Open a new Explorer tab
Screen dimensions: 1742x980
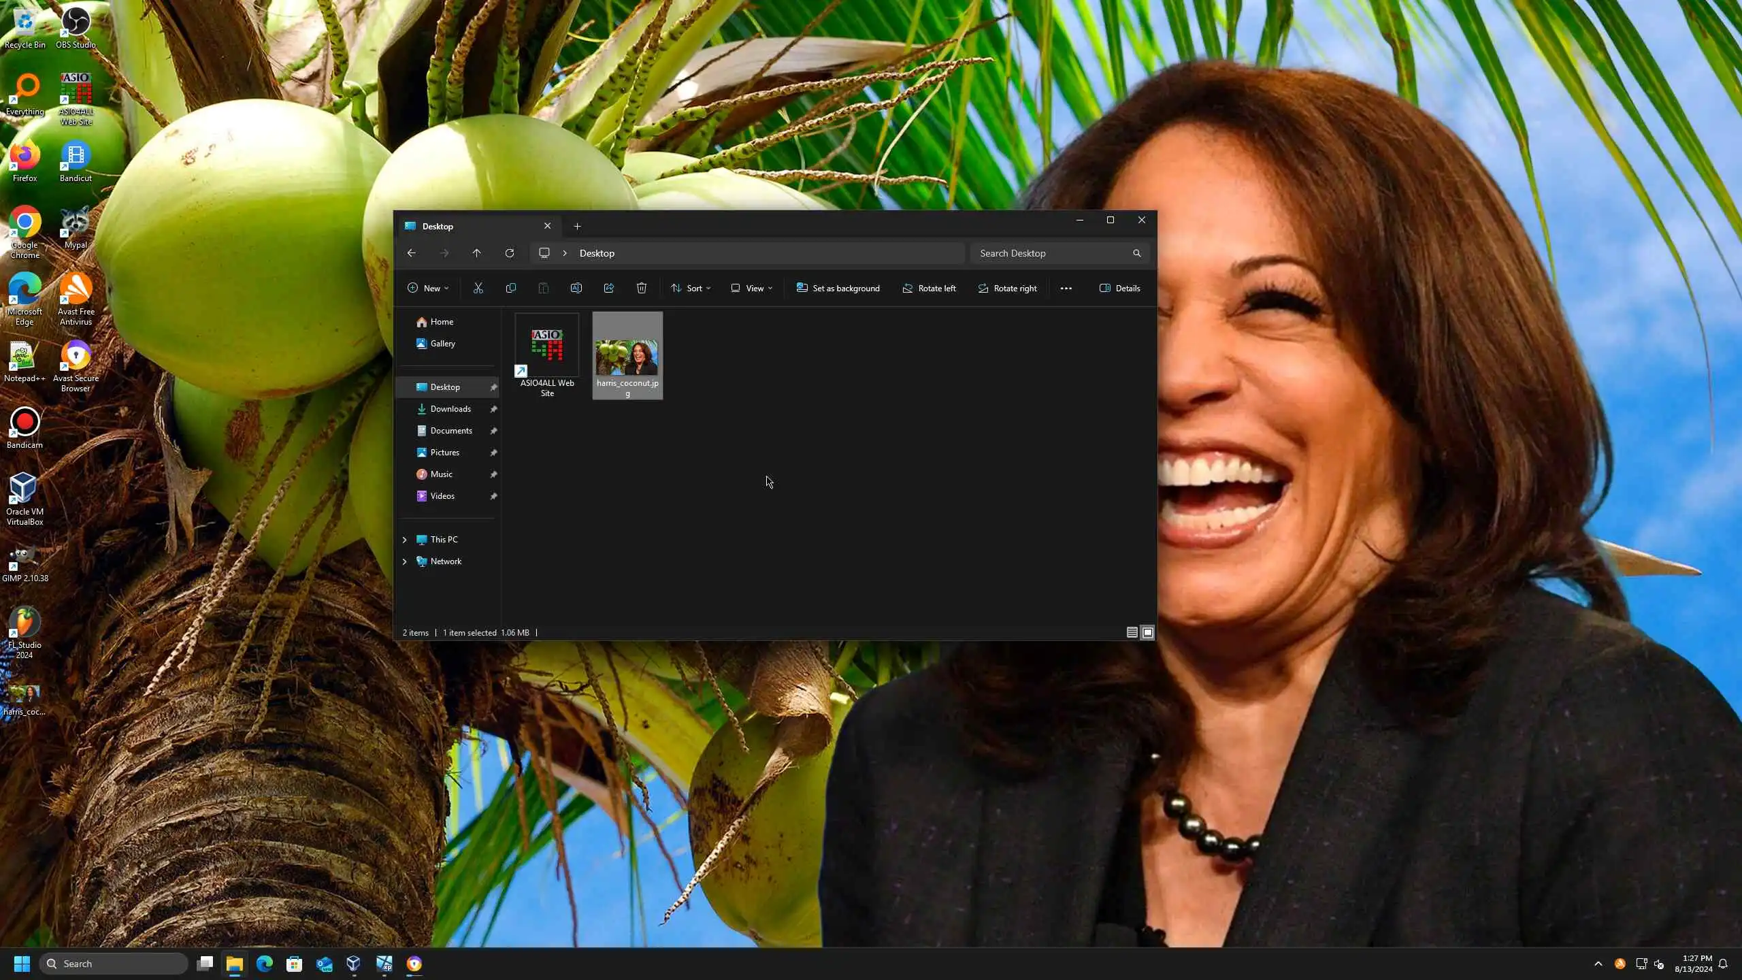coord(577,226)
